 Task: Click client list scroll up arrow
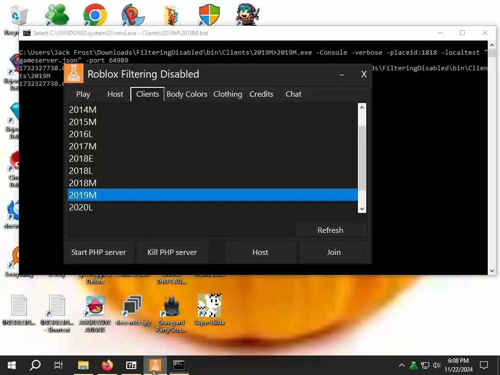[362, 107]
